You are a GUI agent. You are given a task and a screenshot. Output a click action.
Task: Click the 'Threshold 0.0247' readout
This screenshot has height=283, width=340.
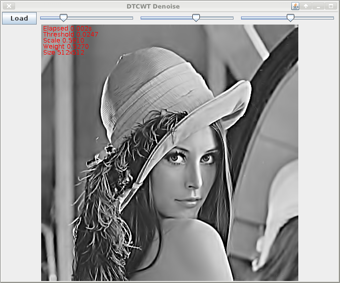(x=71, y=35)
